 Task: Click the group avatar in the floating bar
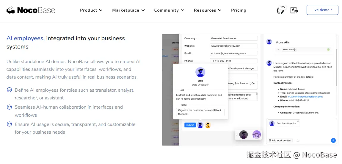coord(256,135)
